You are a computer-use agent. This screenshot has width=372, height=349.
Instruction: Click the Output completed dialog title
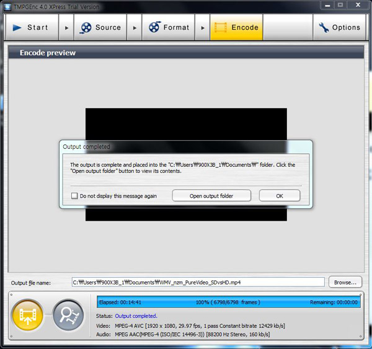tap(86, 147)
